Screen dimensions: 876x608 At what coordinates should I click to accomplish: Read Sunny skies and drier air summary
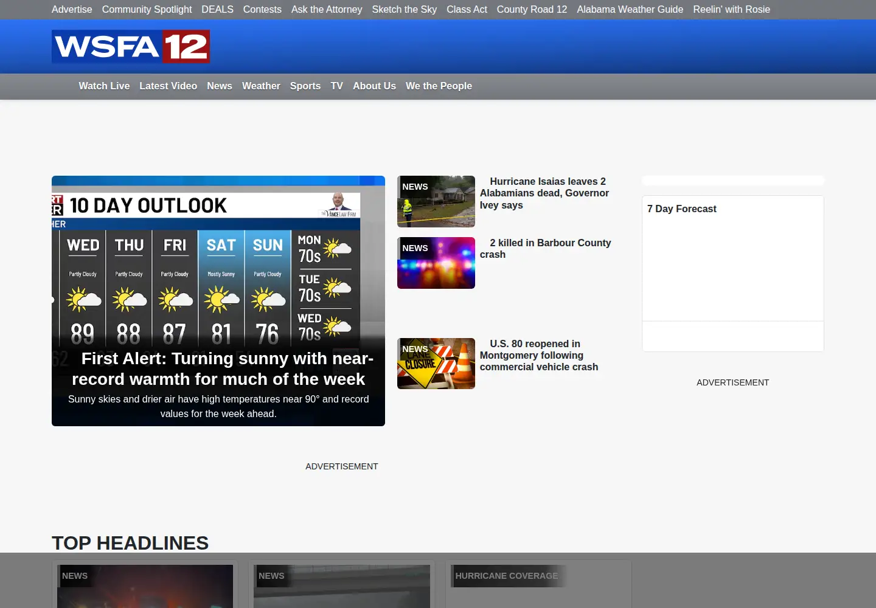[218, 406]
